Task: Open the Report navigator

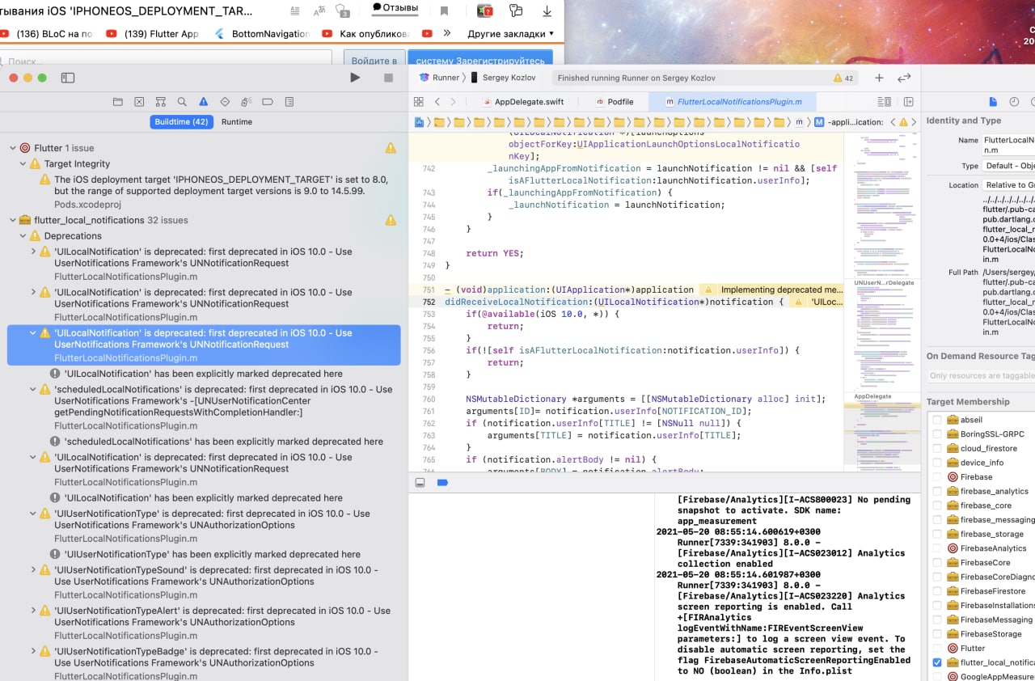Action: coord(289,102)
